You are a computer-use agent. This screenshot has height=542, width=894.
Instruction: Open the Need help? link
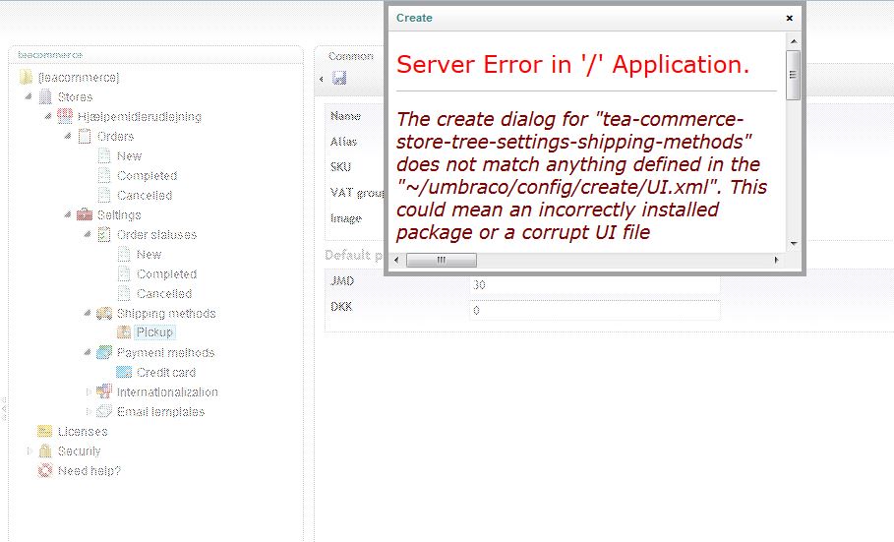[89, 470]
